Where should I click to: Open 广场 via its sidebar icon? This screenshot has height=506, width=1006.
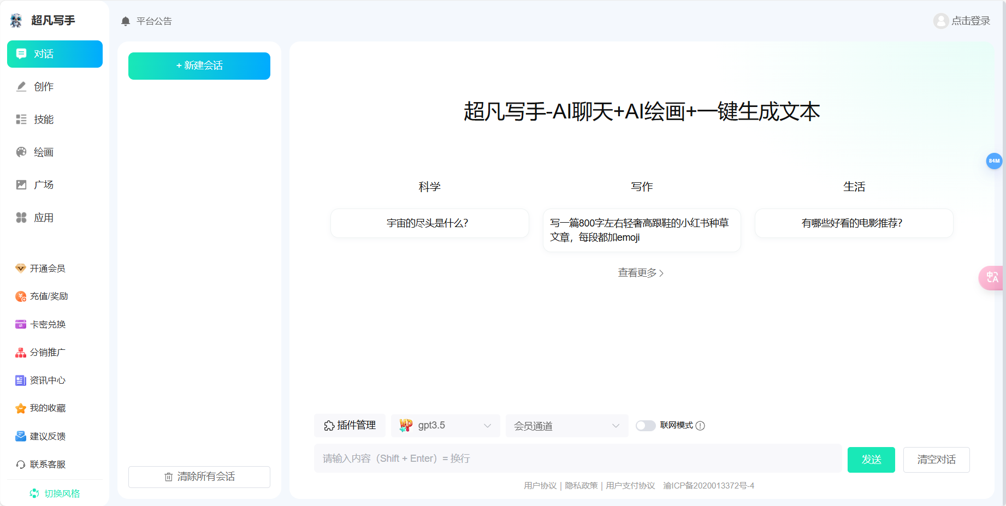(x=20, y=184)
